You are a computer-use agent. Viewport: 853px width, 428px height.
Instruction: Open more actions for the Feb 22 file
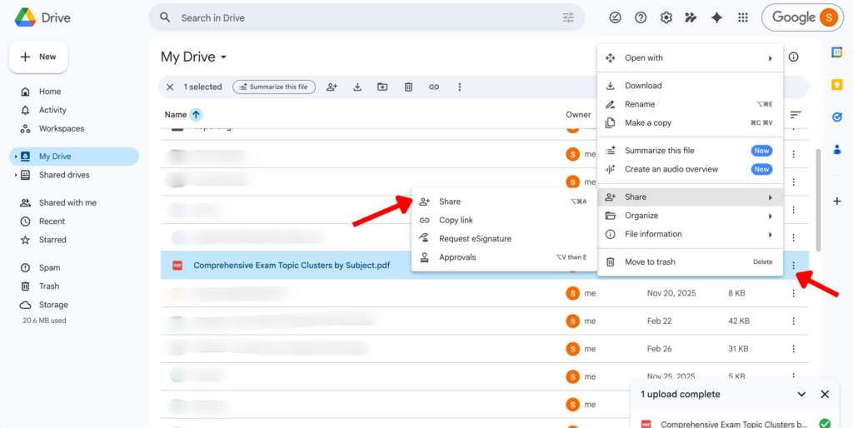coord(794,321)
